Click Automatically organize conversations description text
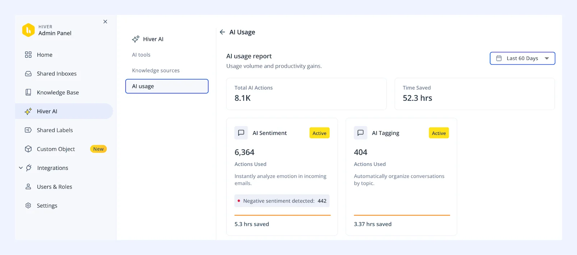The image size is (577, 255). click(x=399, y=180)
